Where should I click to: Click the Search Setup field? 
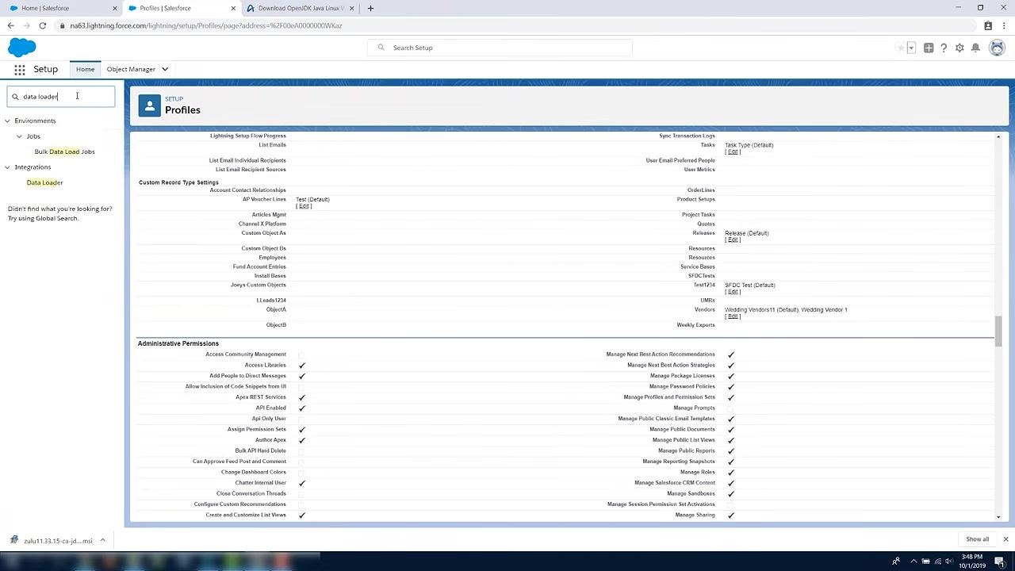click(500, 48)
